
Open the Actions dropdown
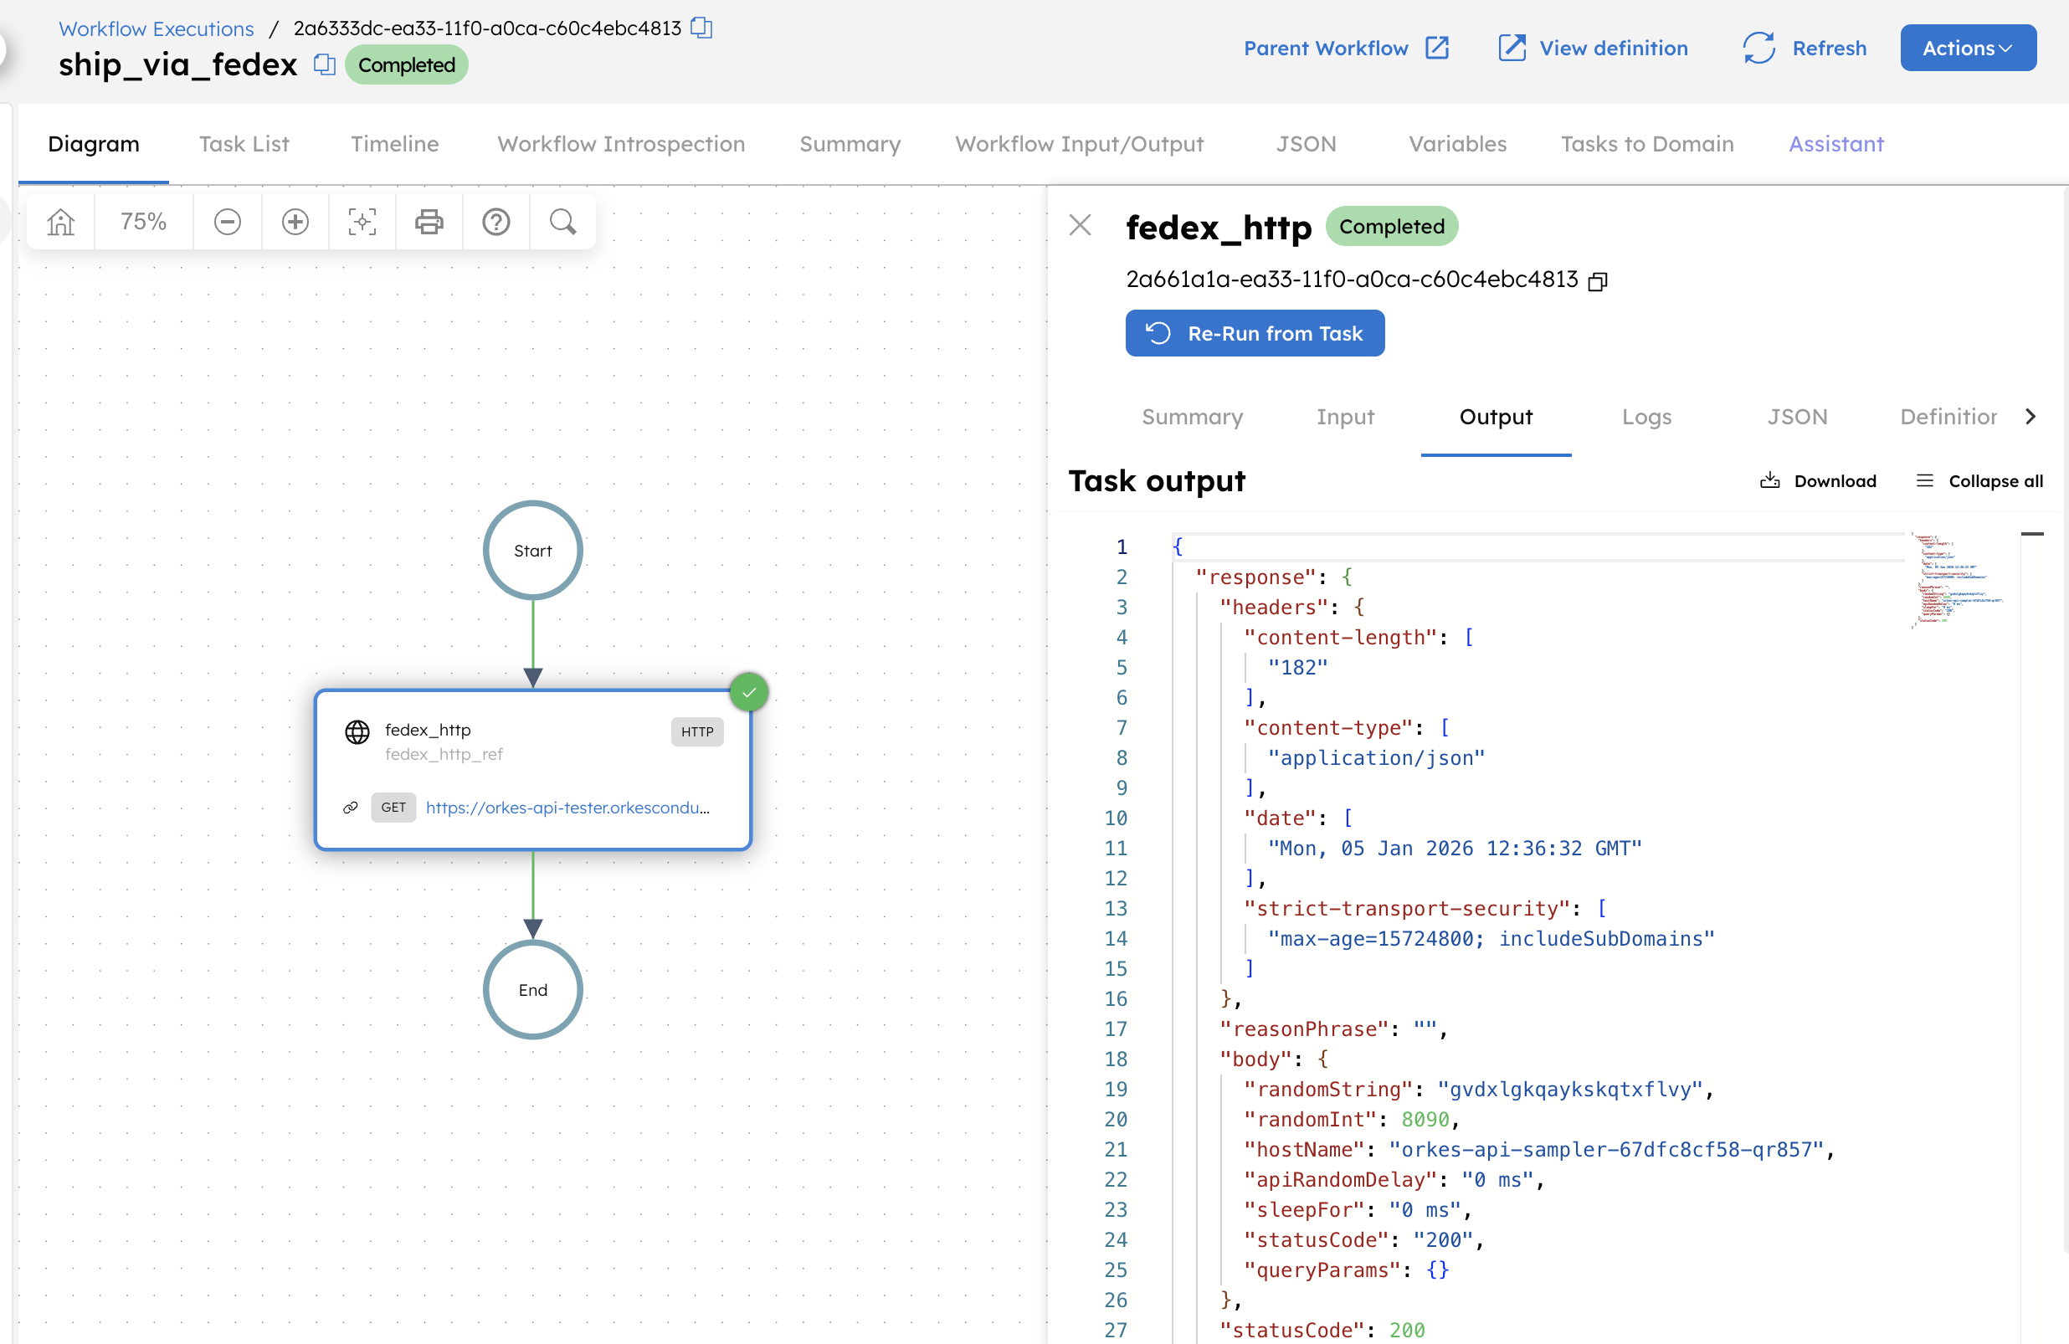pos(1969,48)
